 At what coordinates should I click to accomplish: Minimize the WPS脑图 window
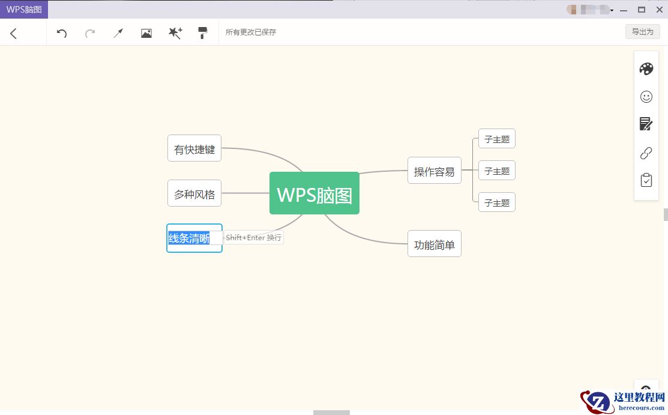point(623,10)
